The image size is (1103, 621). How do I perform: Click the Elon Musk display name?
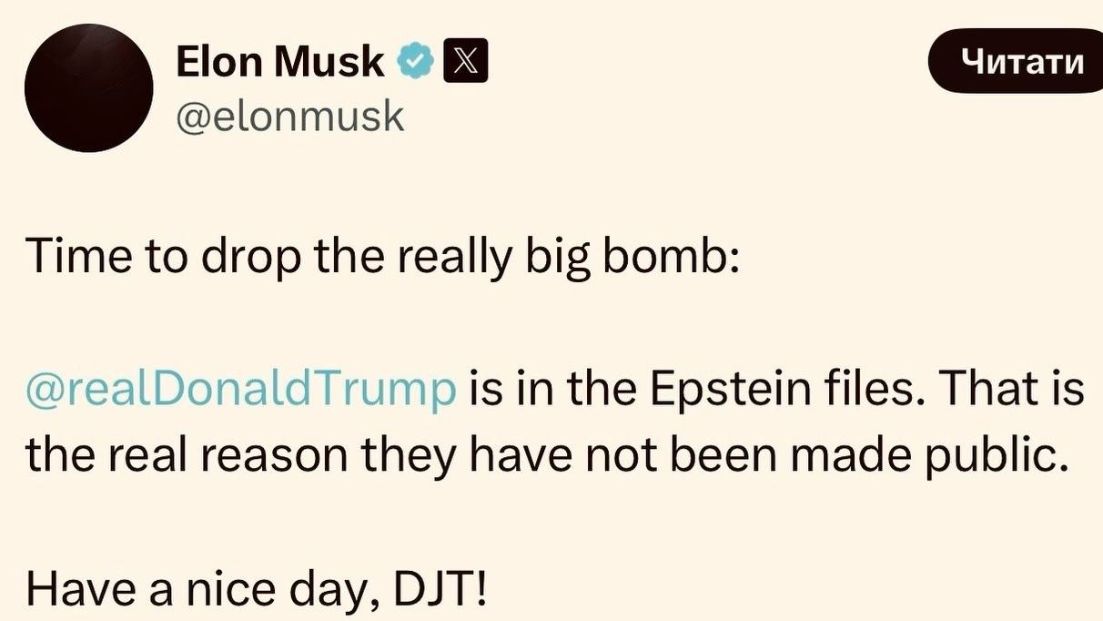point(280,62)
